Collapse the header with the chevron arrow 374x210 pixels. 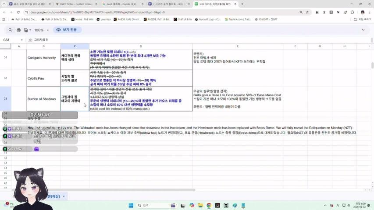click(x=363, y=30)
